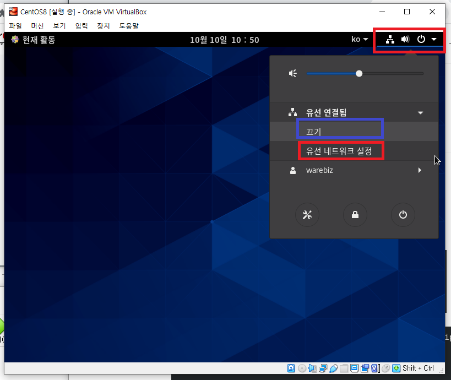Click the network icon beside 유선 연결됨
Image resolution: width=451 pixels, height=380 pixels.
coord(292,112)
